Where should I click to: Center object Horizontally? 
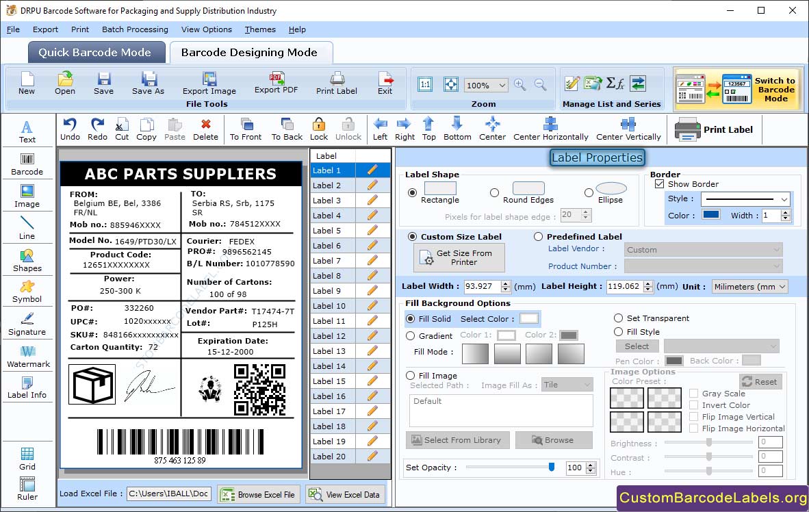tap(550, 129)
